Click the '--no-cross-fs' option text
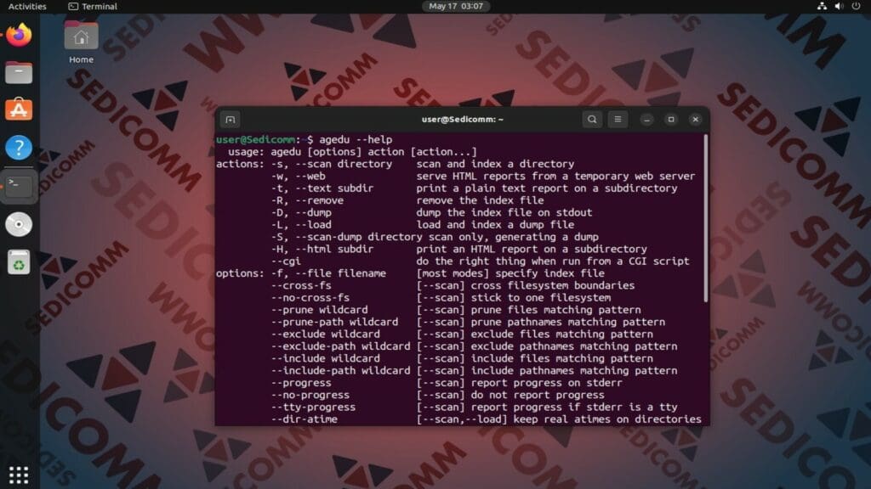The height and width of the screenshot is (489, 871). 310,298
